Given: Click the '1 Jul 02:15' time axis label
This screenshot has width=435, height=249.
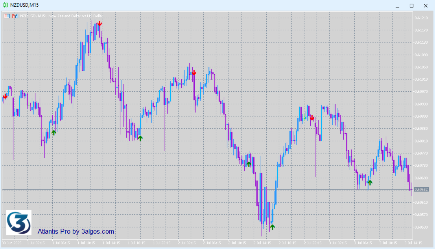Looking at the screenshot, I should coord(36,243).
